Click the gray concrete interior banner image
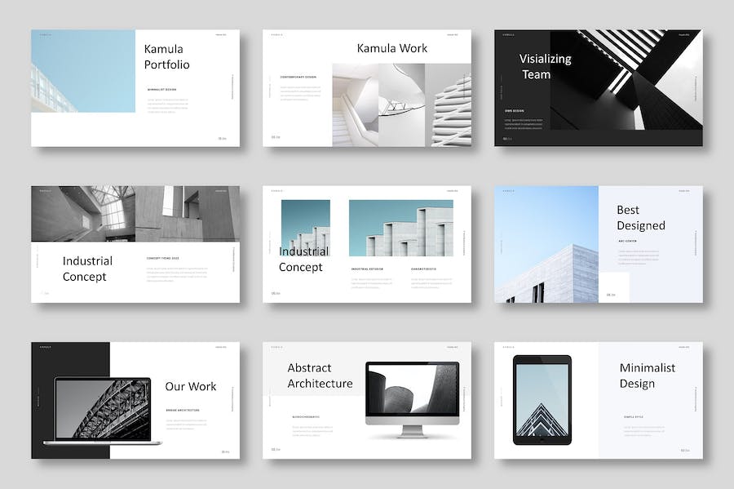The image size is (734, 489). coord(135,213)
